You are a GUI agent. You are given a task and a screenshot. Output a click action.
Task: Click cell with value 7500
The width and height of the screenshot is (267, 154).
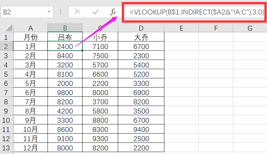pos(100,56)
